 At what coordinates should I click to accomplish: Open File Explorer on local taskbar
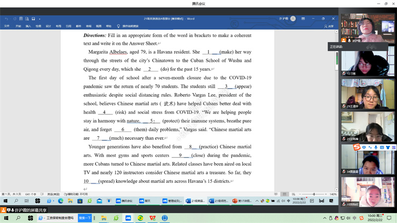(104, 218)
